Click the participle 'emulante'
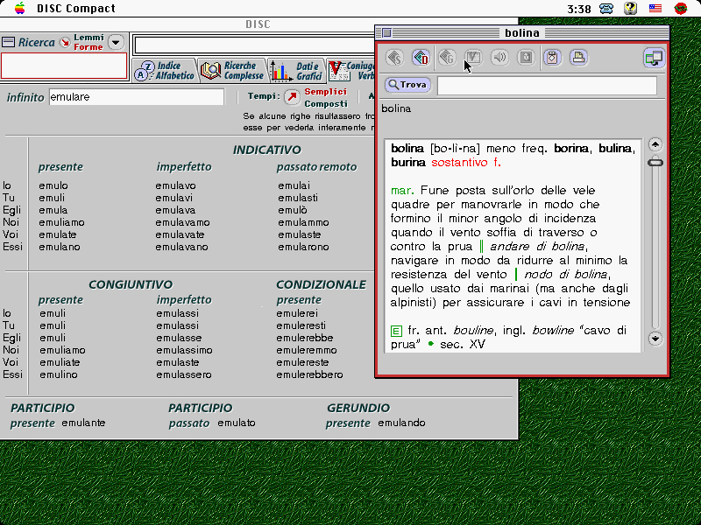 [83, 423]
